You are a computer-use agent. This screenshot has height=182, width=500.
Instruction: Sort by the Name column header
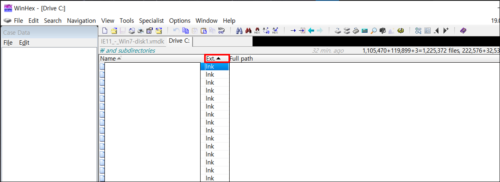[151, 59]
